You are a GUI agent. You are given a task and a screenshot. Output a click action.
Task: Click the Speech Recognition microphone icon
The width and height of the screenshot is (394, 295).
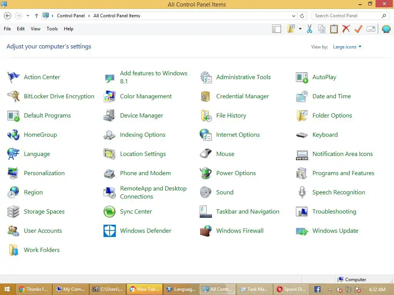(302, 192)
